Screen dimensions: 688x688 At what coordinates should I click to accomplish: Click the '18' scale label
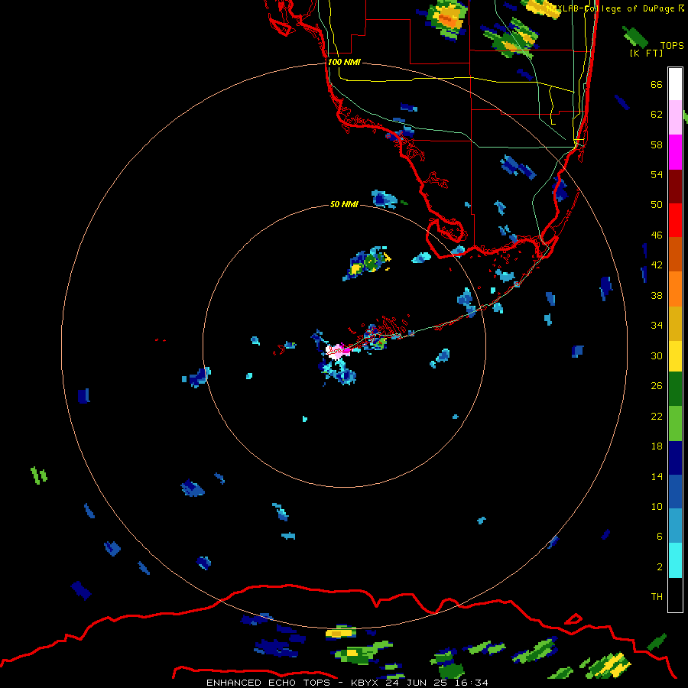(x=657, y=446)
